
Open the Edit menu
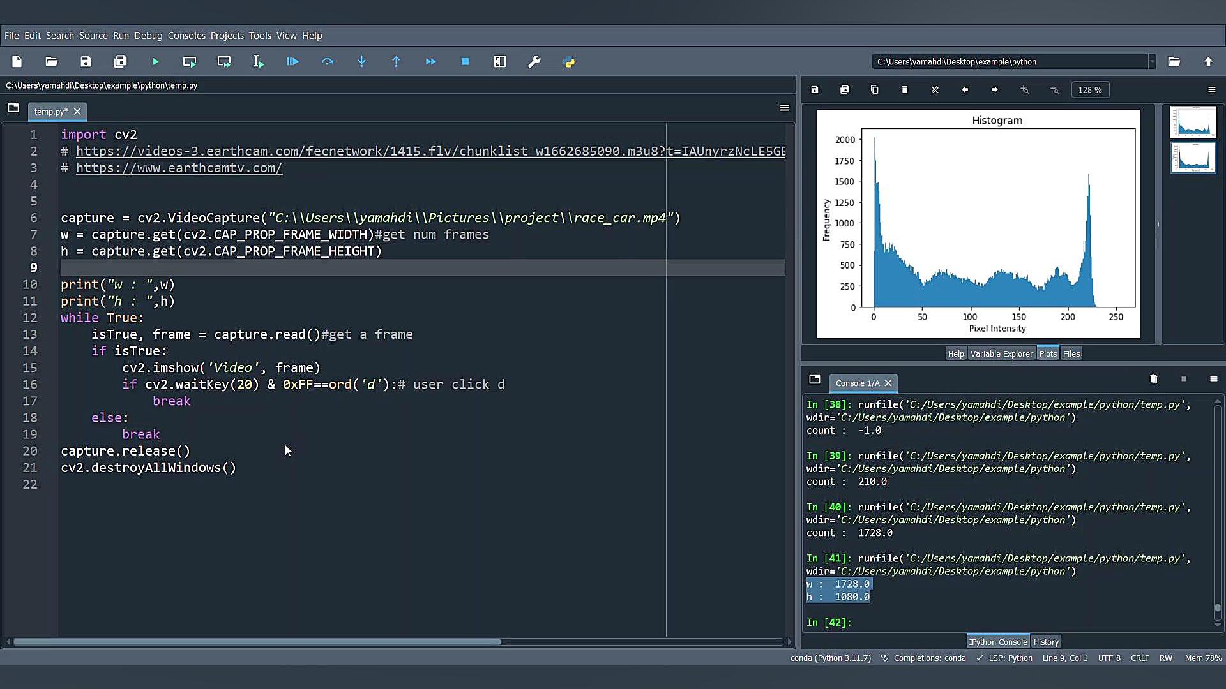[x=33, y=36]
